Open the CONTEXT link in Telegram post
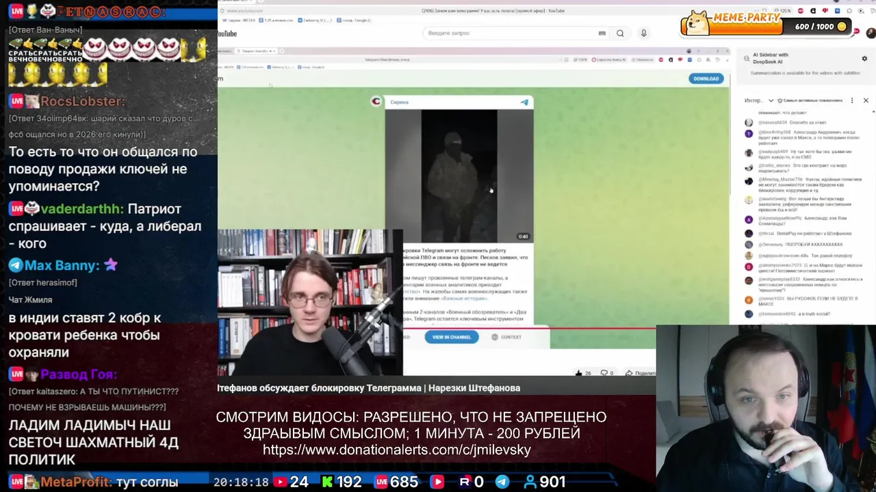 506,337
